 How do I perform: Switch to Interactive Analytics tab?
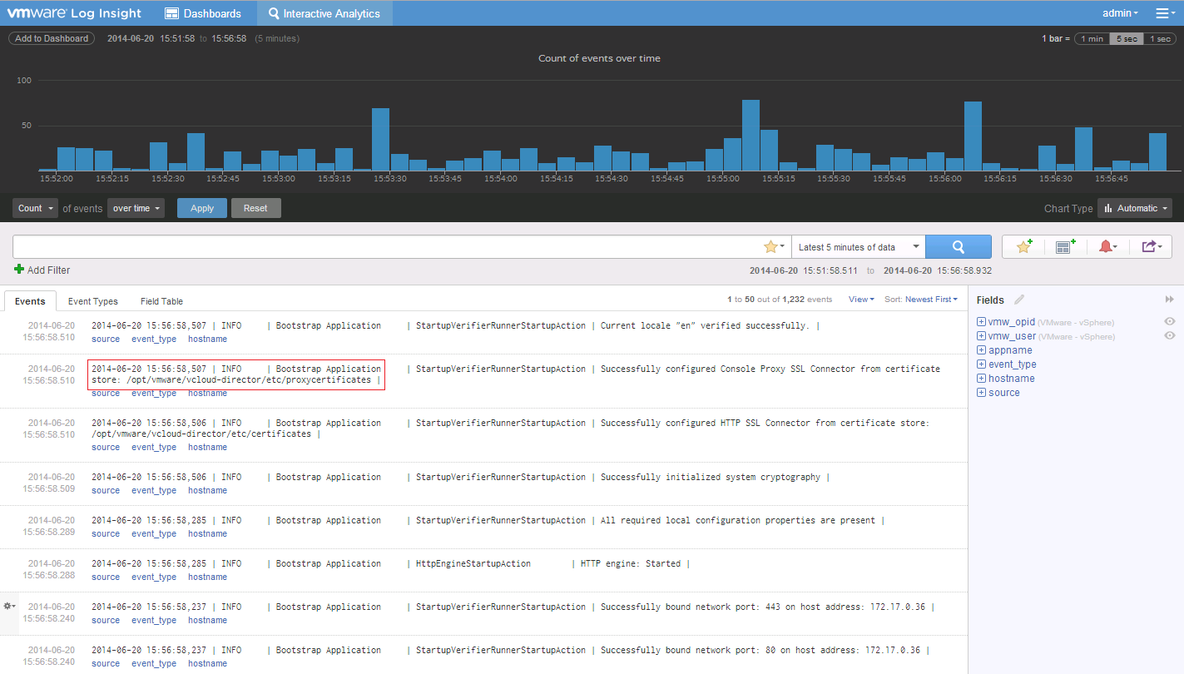click(x=324, y=13)
